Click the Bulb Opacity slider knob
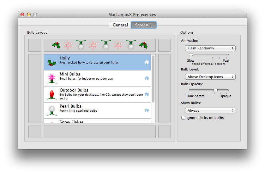265x174 pixels. [x=215, y=91]
